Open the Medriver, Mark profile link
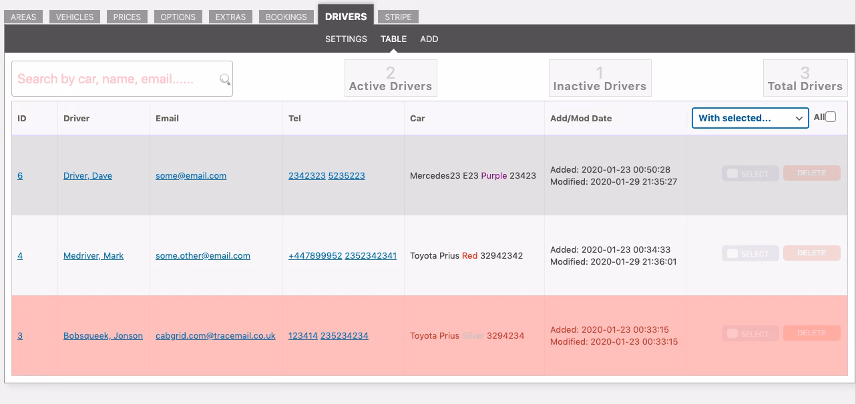Screen dimensions: 856x404 pos(93,255)
